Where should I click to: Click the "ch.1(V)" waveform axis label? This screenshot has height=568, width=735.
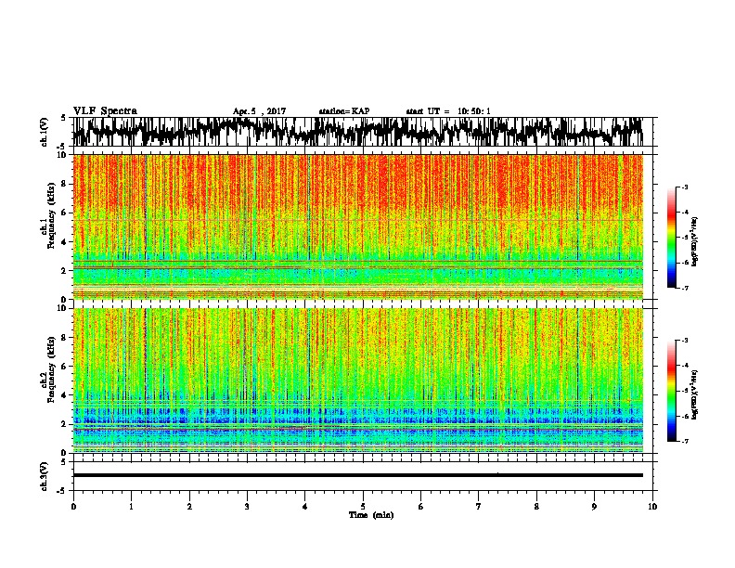click(x=45, y=132)
